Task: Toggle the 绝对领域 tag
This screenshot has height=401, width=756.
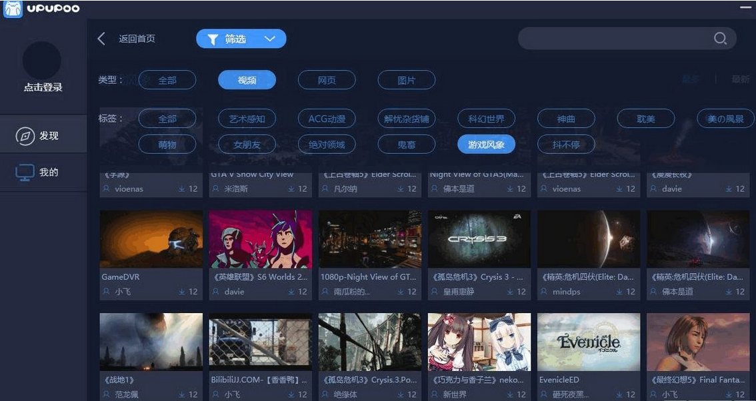Action: pos(327,144)
